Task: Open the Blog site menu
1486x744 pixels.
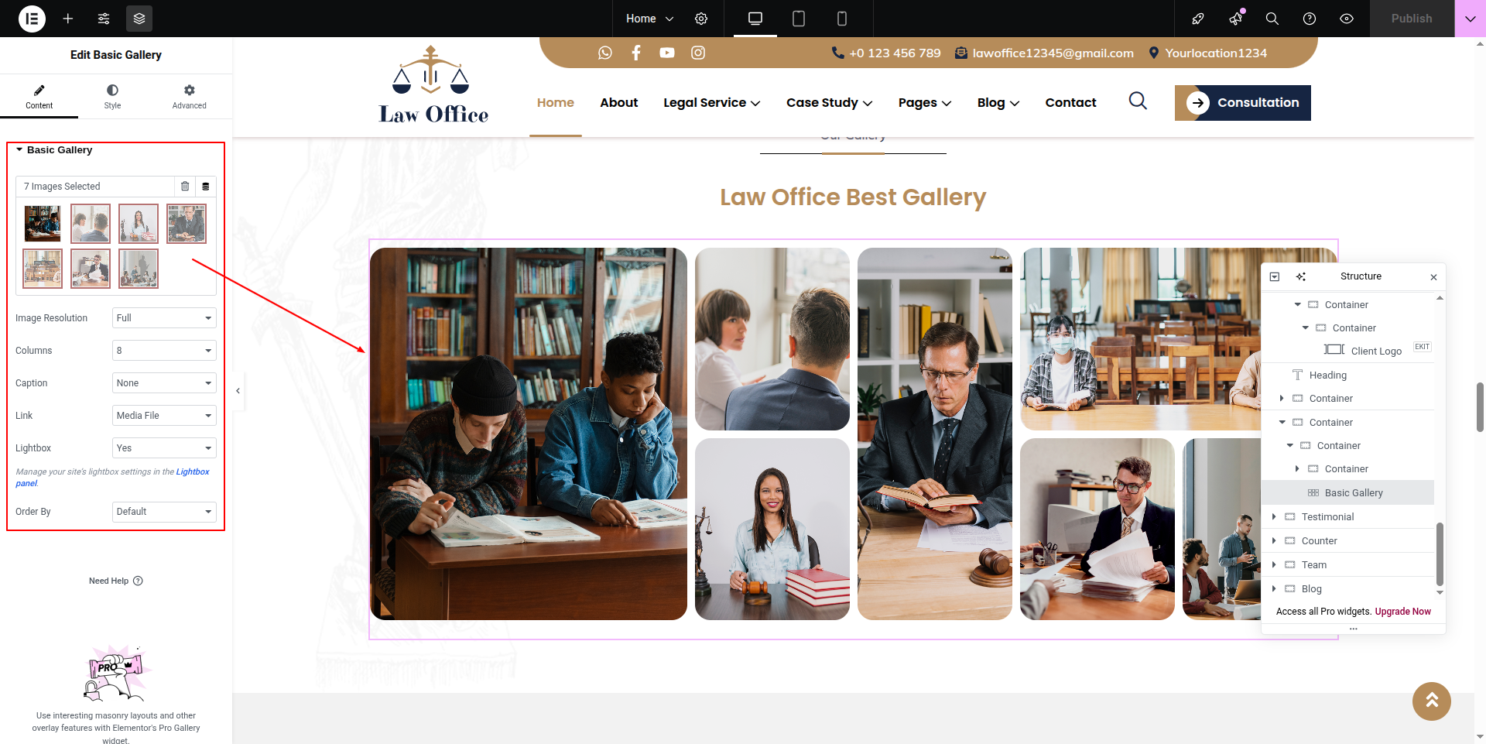Action: 998,102
